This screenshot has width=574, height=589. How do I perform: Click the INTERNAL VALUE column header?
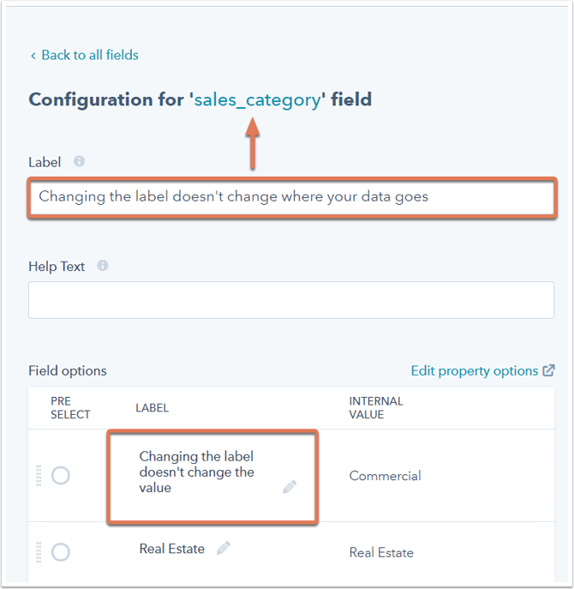tap(376, 408)
